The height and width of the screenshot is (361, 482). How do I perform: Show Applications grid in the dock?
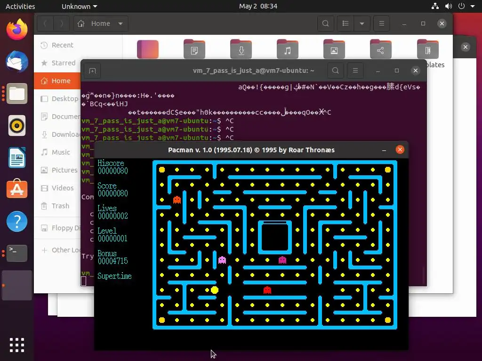(17, 345)
